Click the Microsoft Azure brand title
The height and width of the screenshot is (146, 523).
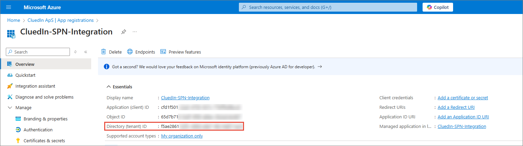click(x=43, y=7)
